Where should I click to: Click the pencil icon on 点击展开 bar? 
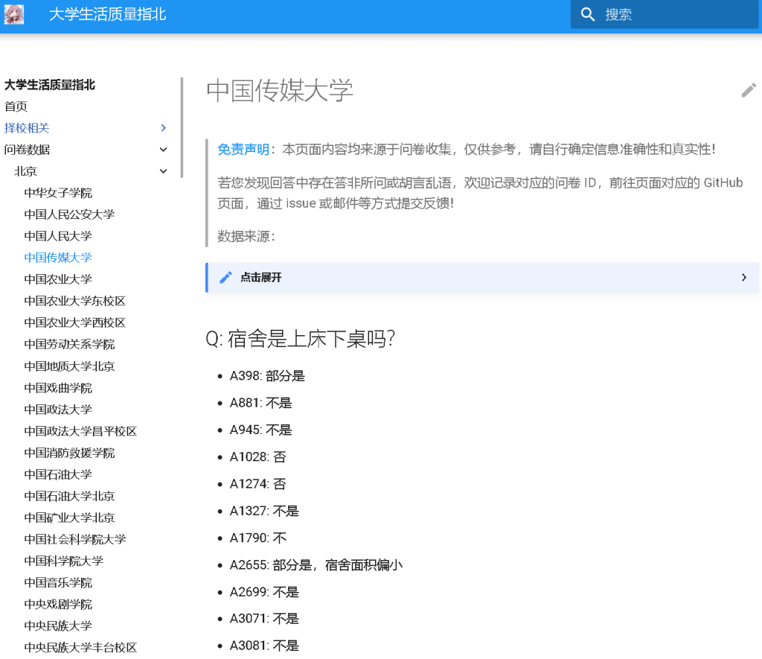click(224, 276)
